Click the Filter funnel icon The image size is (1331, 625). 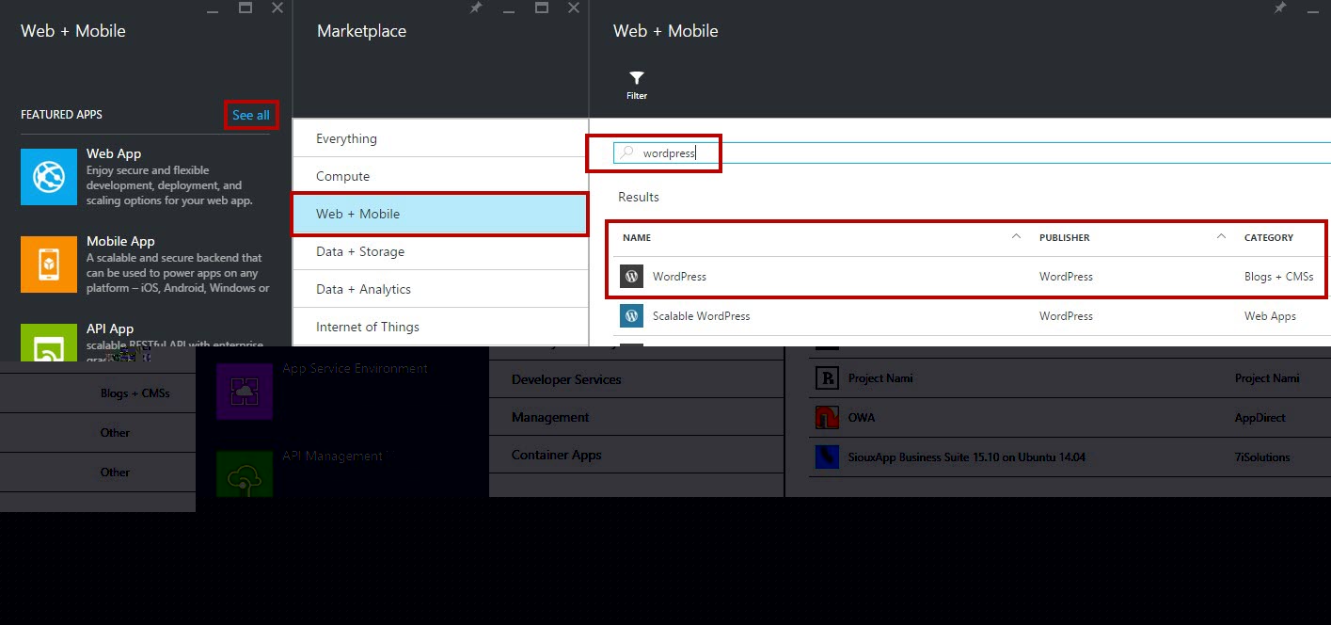(637, 78)
